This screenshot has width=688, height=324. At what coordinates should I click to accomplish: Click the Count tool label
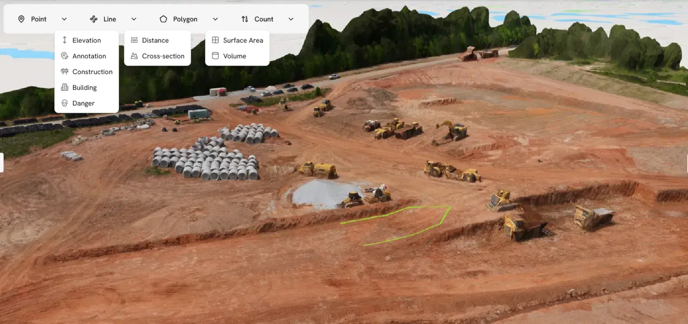[264, 19]
